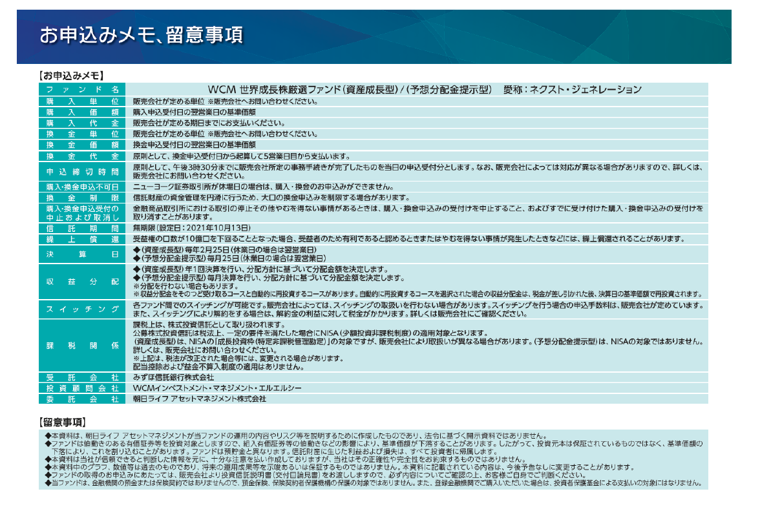Select note beginning ◆ファンドの取得のお申込みにあたっては
771x509 pixels.
tap(315, 475)
